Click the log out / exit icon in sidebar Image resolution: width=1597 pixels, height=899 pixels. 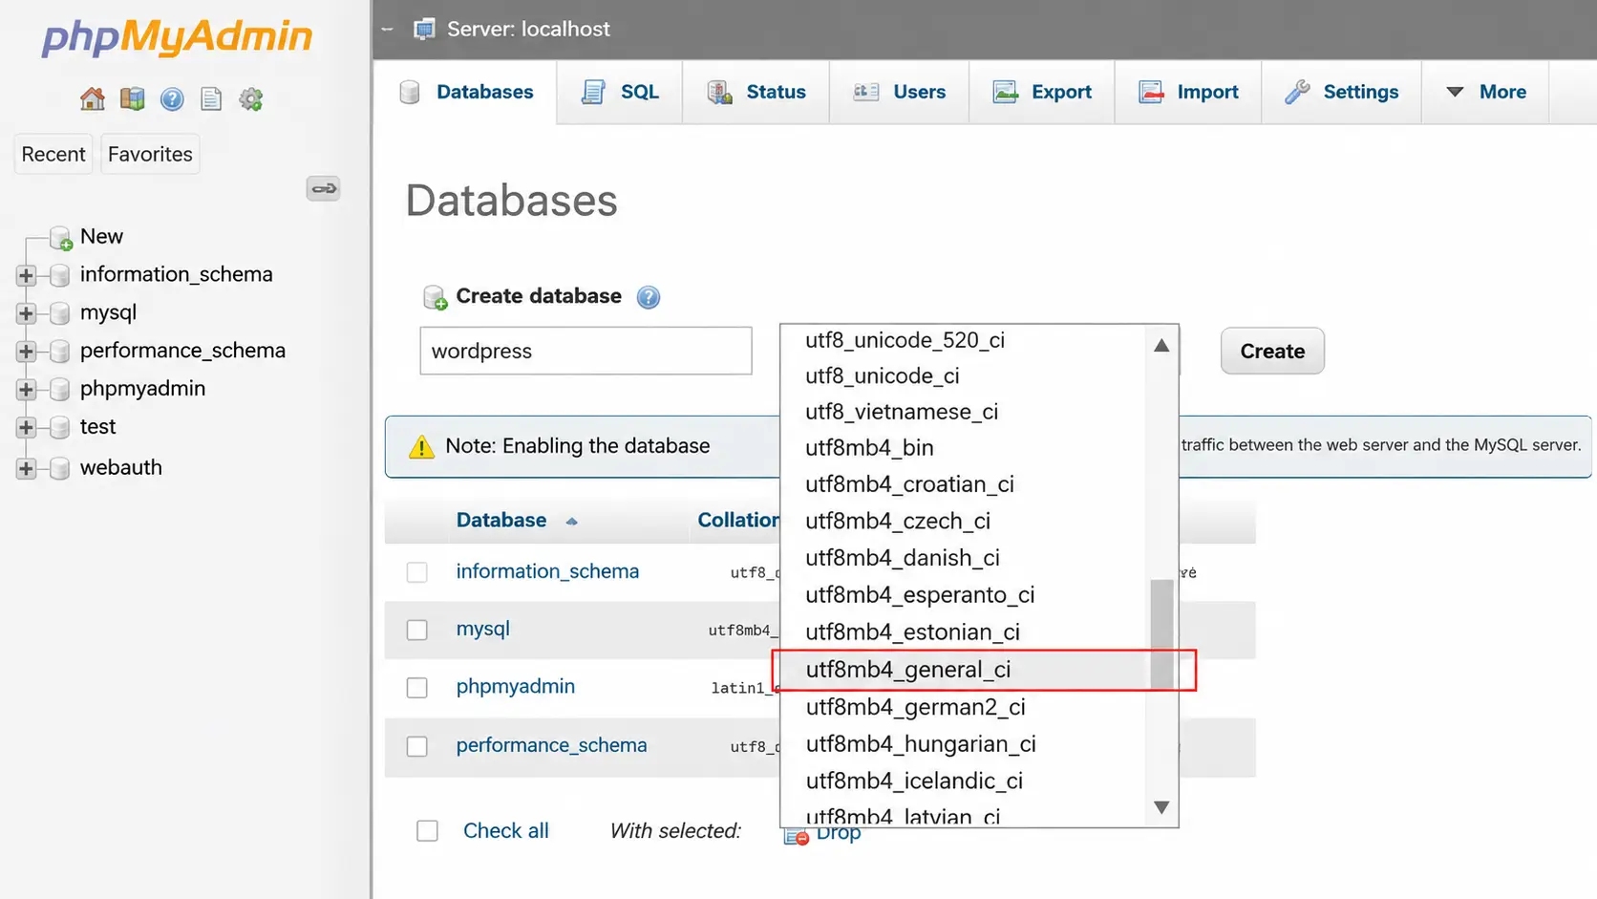132,98
